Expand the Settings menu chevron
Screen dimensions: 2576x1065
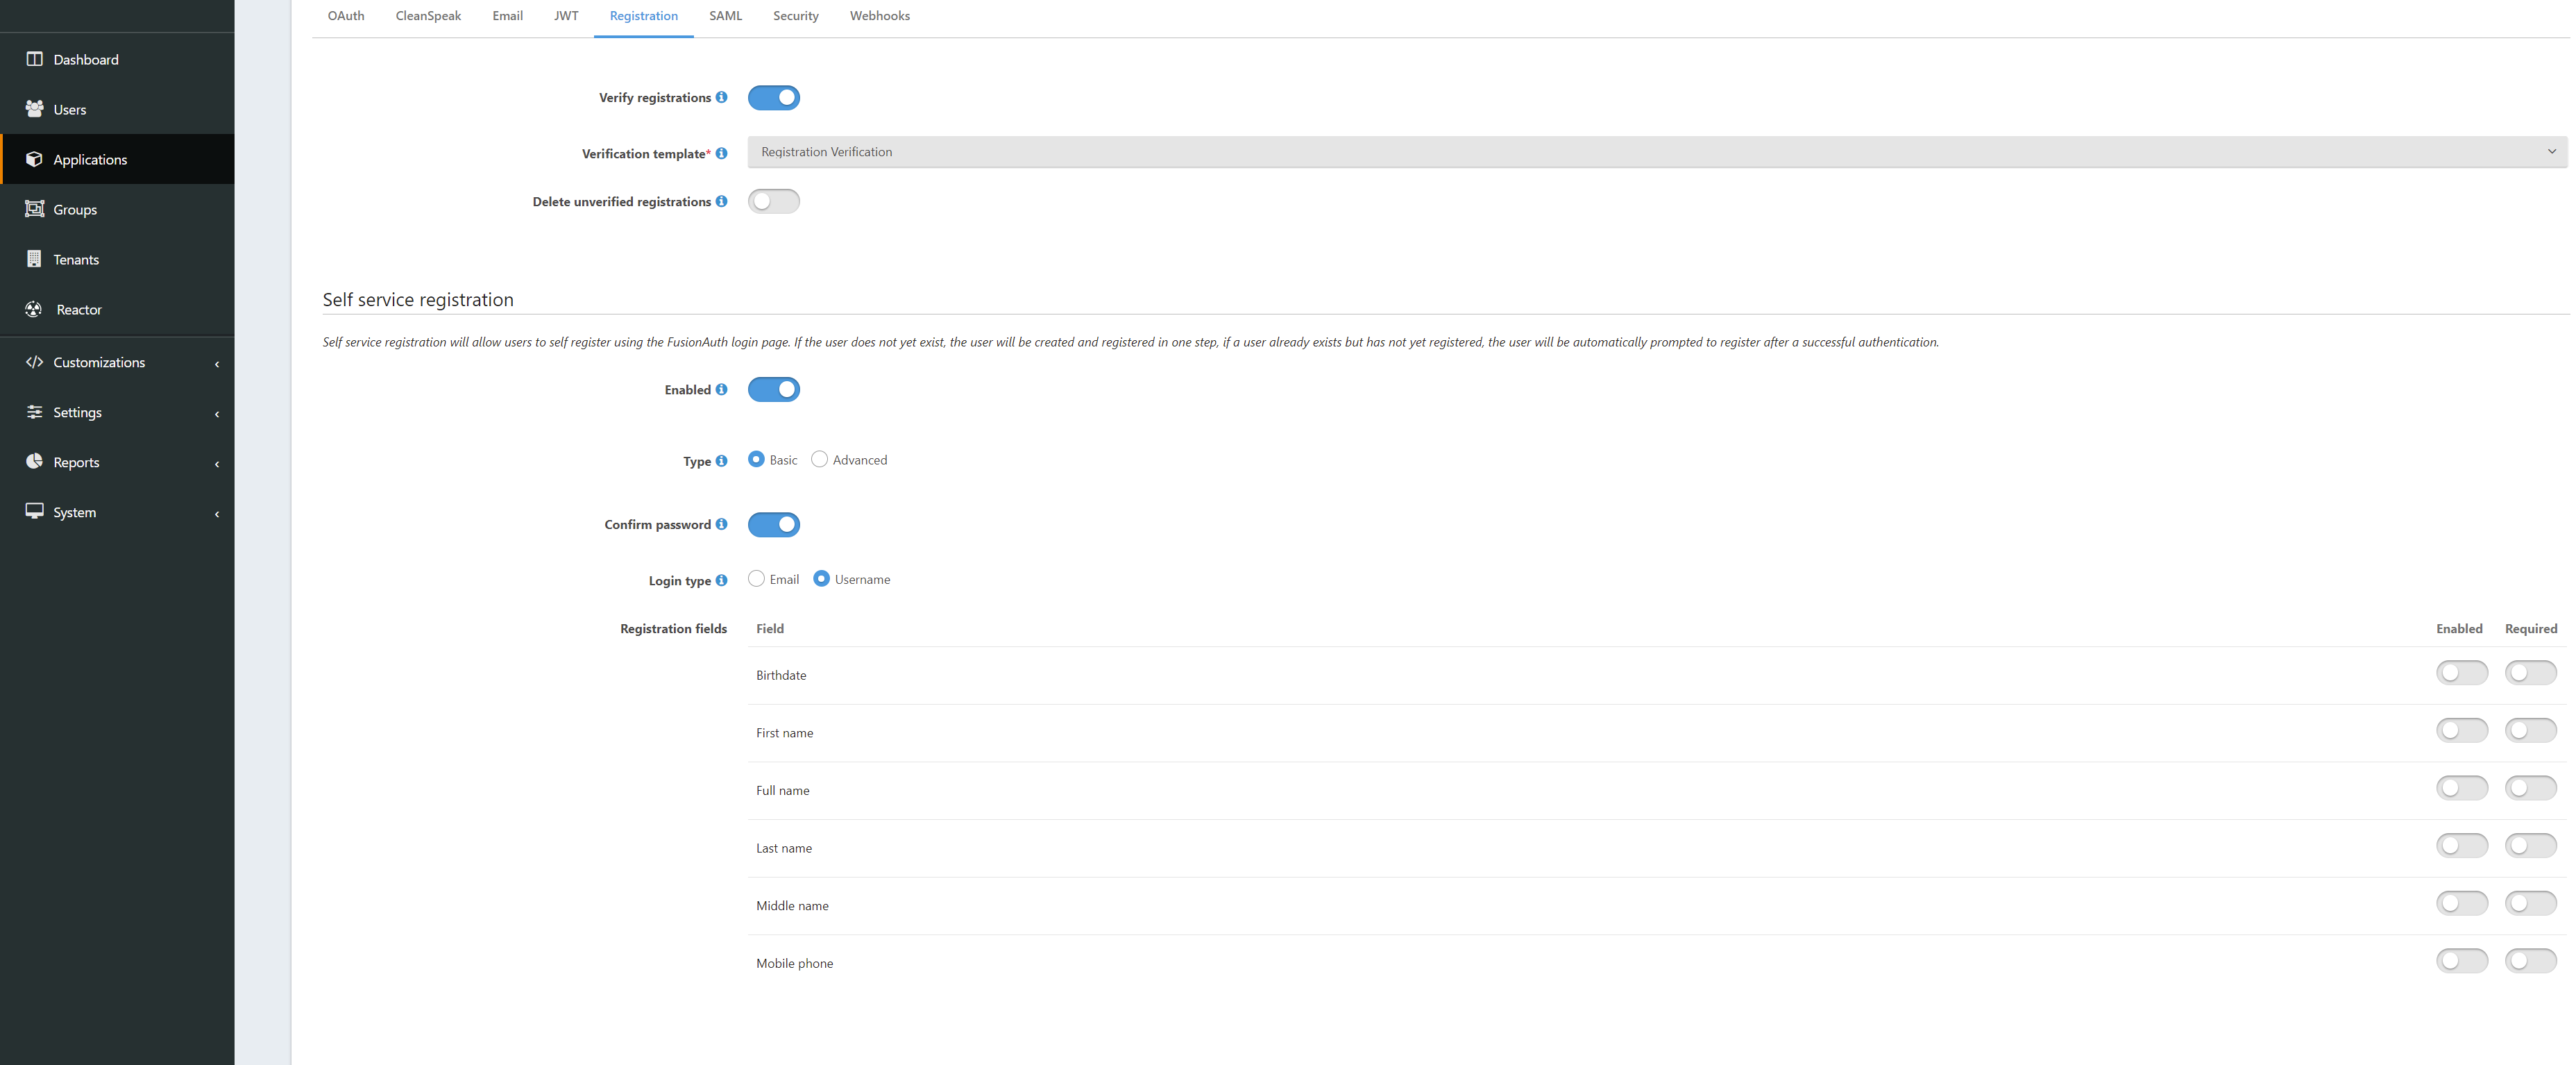pos(217,413)
